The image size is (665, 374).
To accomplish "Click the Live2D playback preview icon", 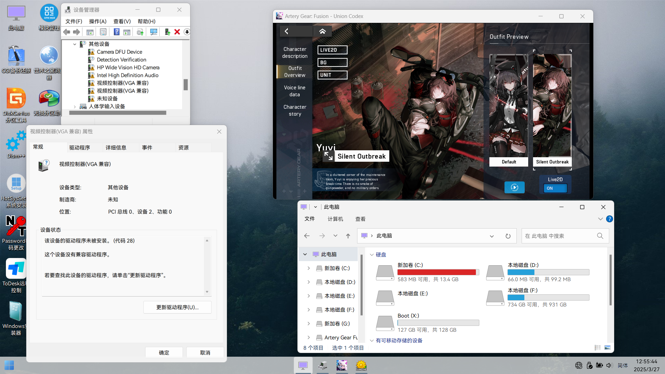I will click(x=514, y=187).
